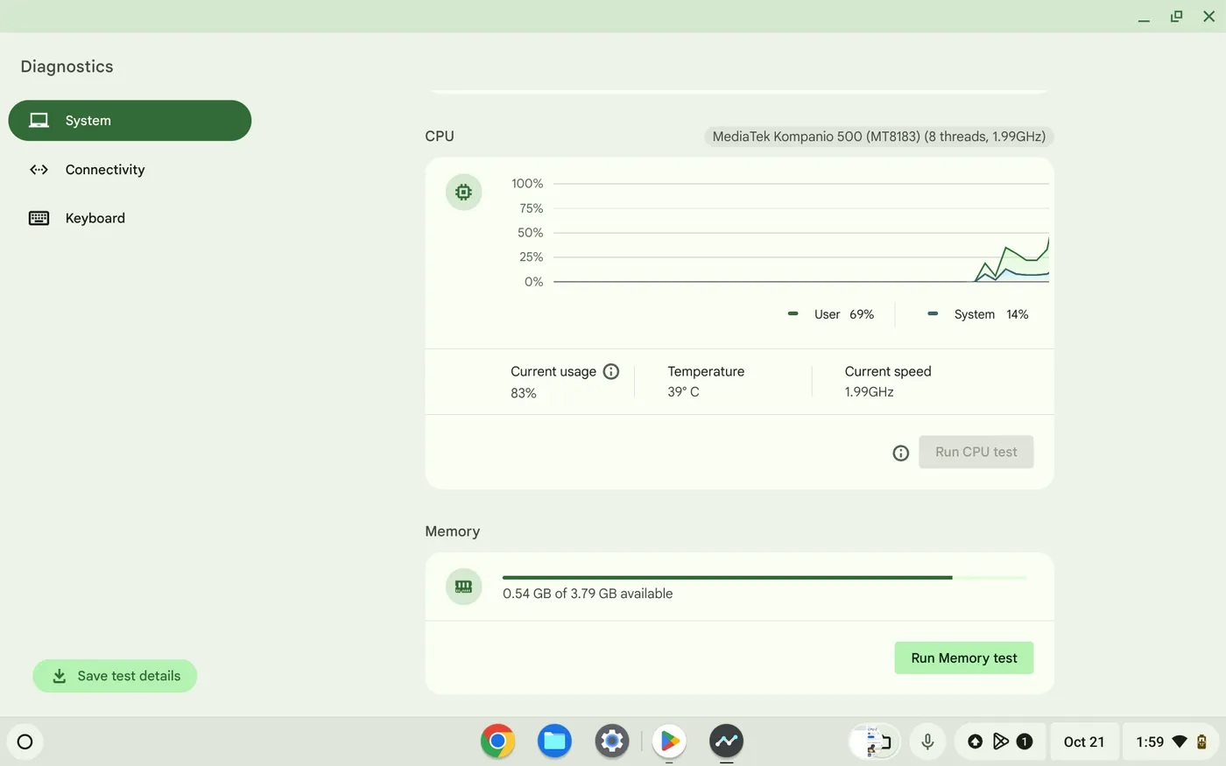Viewport: 1226px width, 766px height.
Task: Open status area showing 1:59
Action: point(1172,741)
